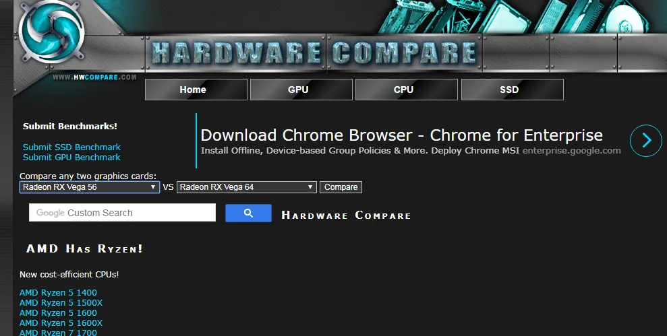This screenshot has width=667, height=336.
Task: Open the AMD Ryzen 5 1400 link
Action: 58,293
